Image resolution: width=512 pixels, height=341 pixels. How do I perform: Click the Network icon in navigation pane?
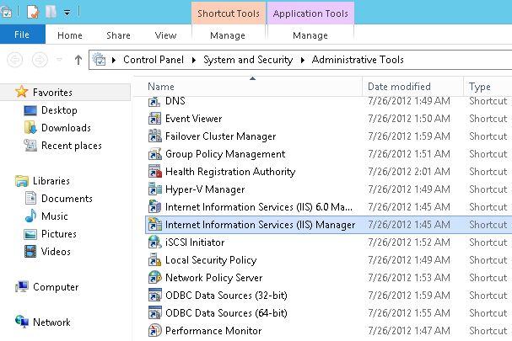tap(22, 322)
